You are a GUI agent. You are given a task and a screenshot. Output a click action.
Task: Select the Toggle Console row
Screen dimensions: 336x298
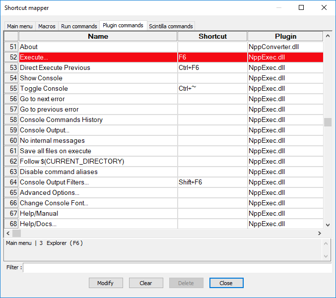(x=163, y=88)
